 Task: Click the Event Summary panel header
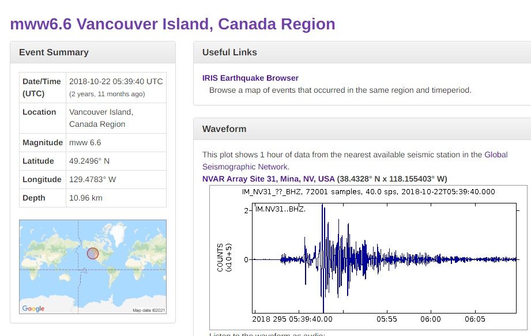pyautogui.click(x=54, y=52)
